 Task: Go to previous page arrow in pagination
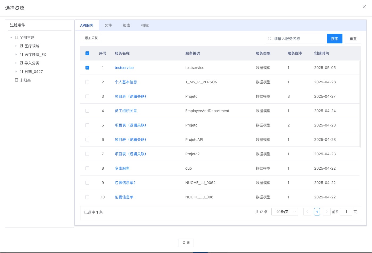(x=307, y=212)
